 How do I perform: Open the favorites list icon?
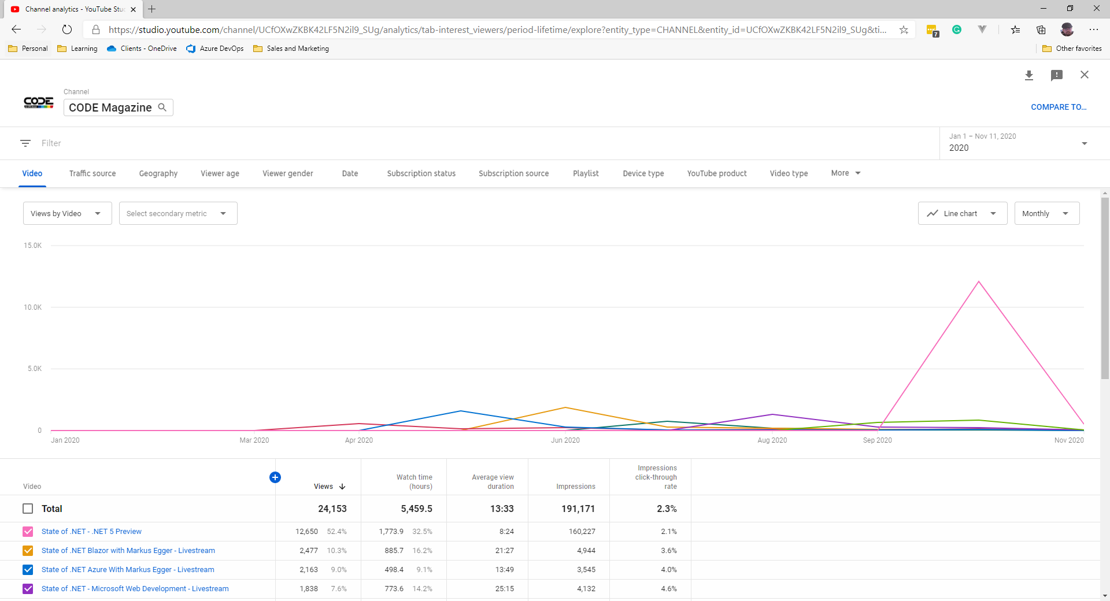(1016, 29)
